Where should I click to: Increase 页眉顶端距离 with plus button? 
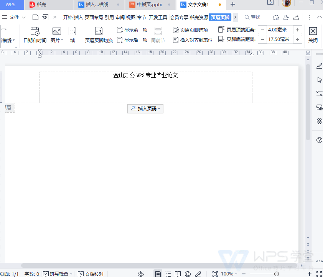tap(297, 30)
